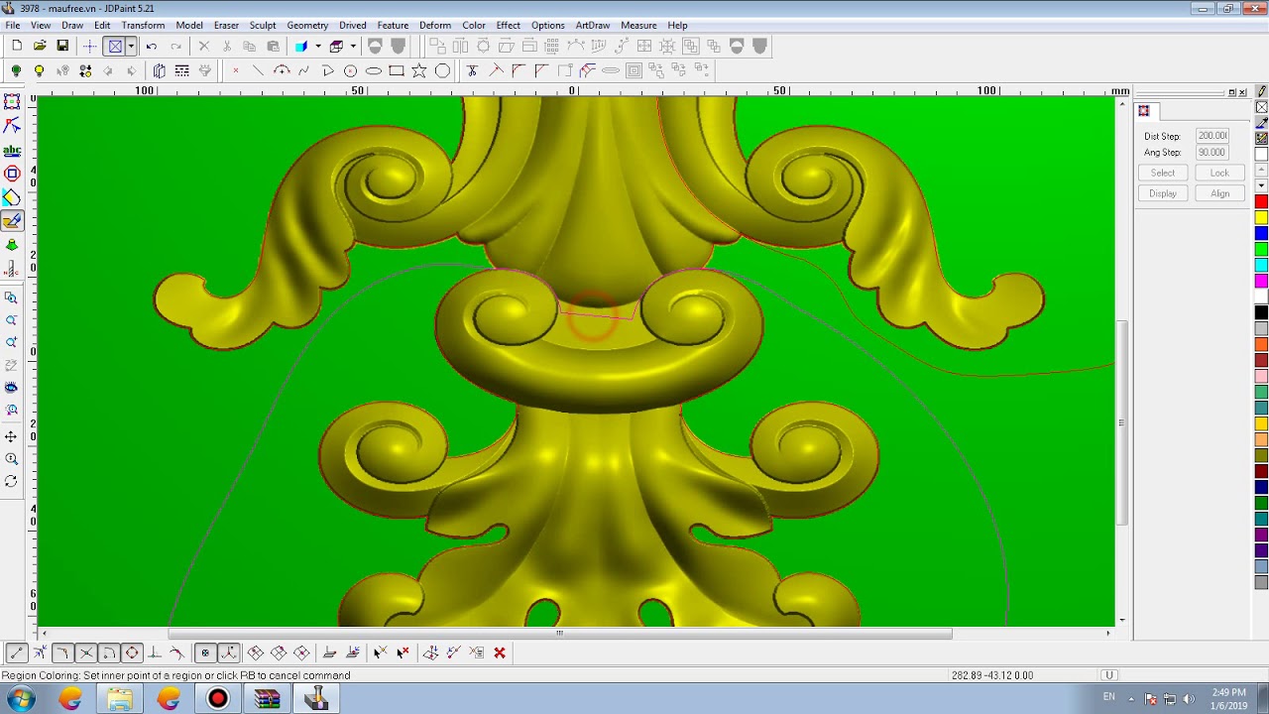Open the ArtDraw menu
The image size is (1269, 714).
593,25
